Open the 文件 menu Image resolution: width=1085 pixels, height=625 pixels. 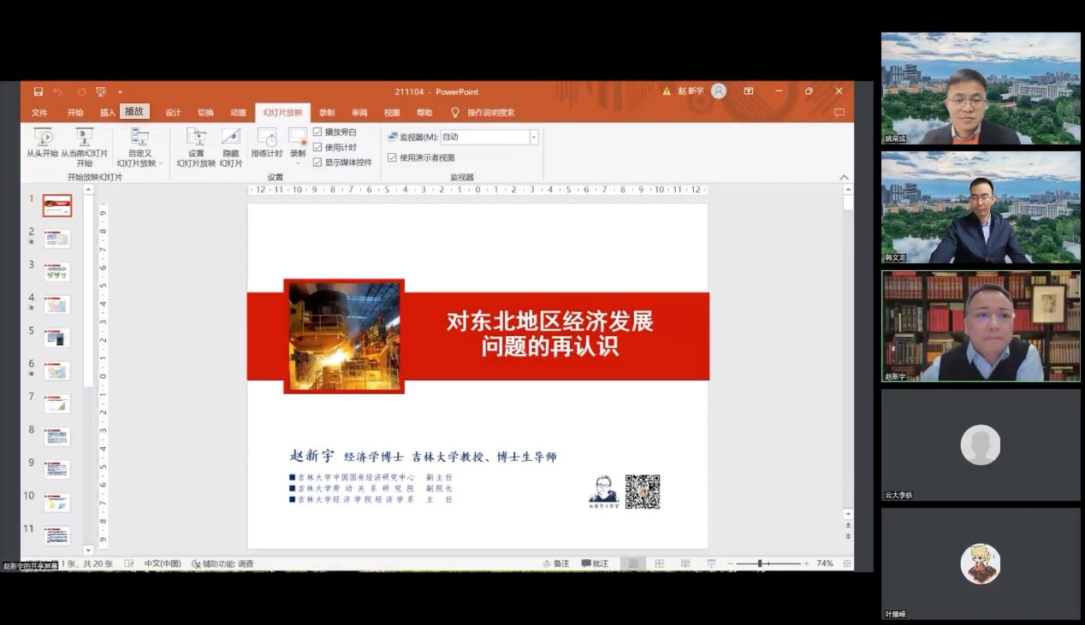[x=40, y=112]
